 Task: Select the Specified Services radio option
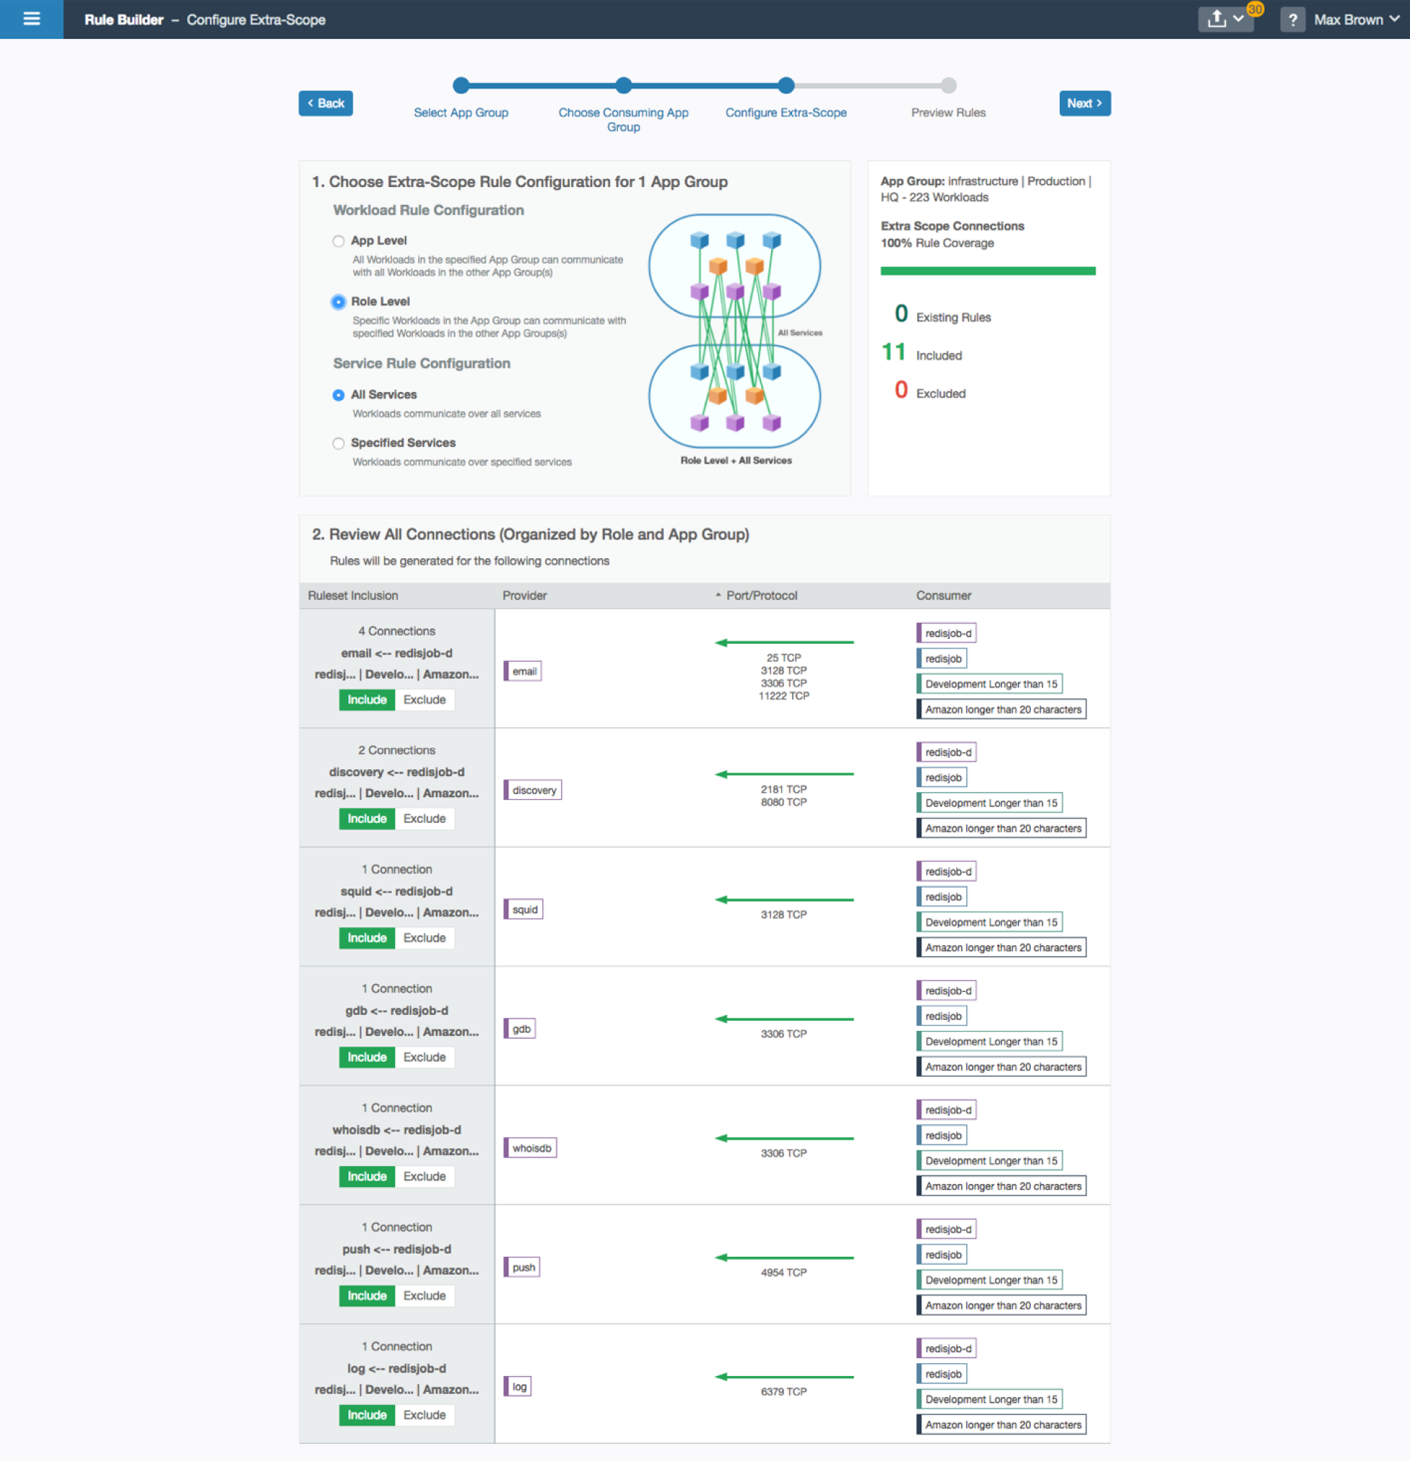[339, 444]
